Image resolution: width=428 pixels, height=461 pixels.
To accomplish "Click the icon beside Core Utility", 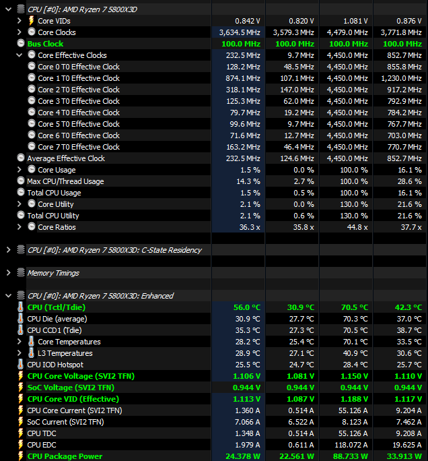I will [32, 204].
